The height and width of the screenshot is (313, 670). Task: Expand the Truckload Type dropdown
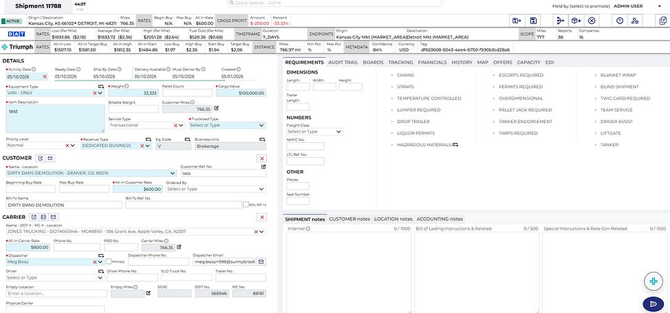[227, 126]
